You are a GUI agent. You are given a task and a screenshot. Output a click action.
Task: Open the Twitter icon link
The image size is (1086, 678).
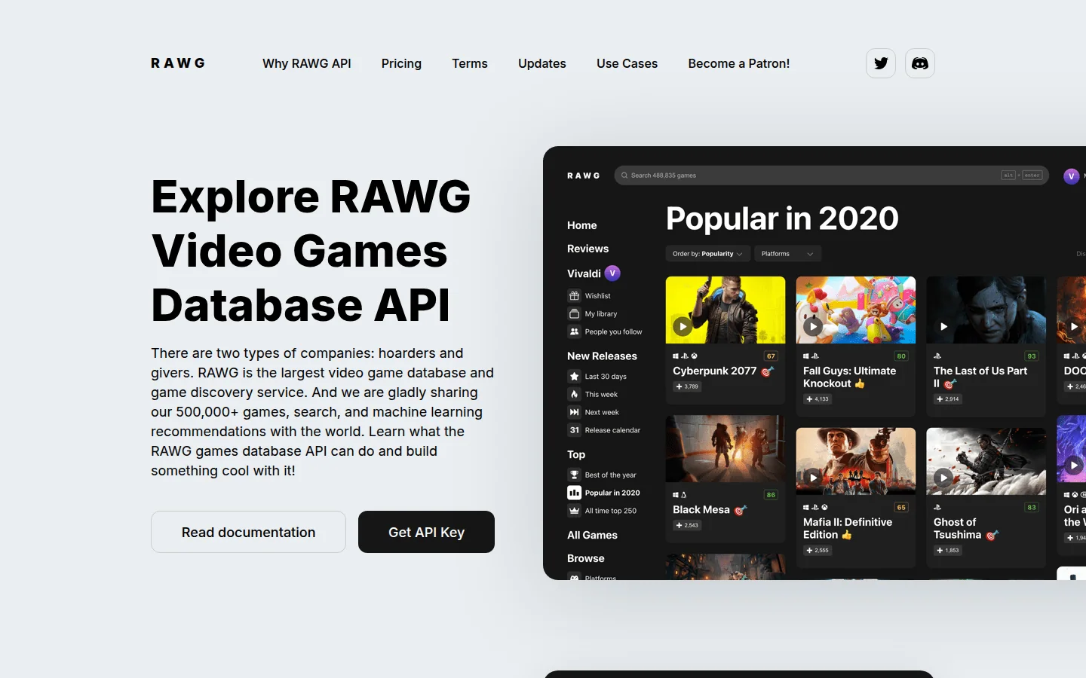pyautogui.click(x=881, y=63)
